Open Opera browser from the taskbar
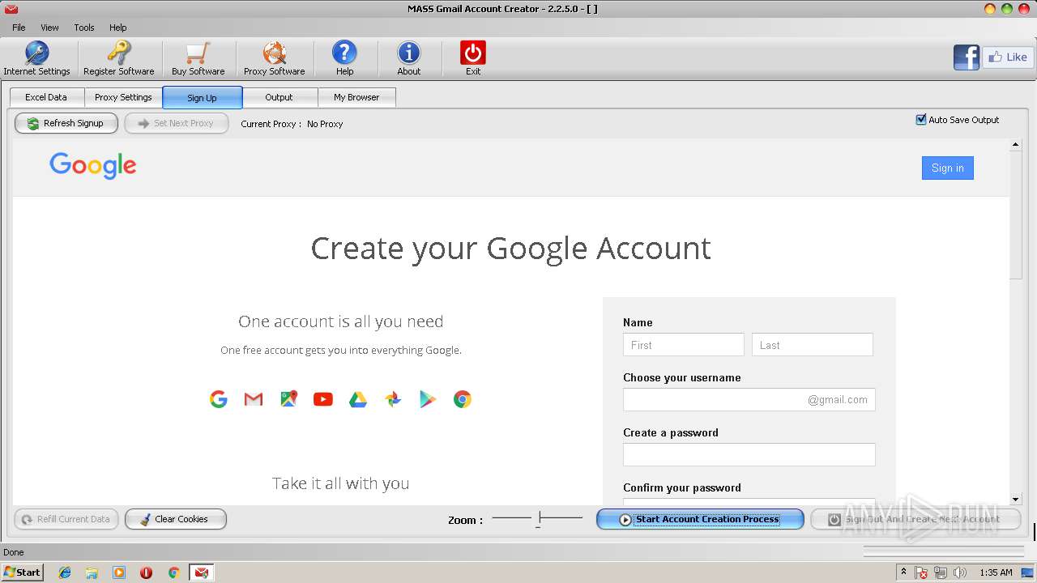This screenshot has height=583, width=1037. [147, 572]
